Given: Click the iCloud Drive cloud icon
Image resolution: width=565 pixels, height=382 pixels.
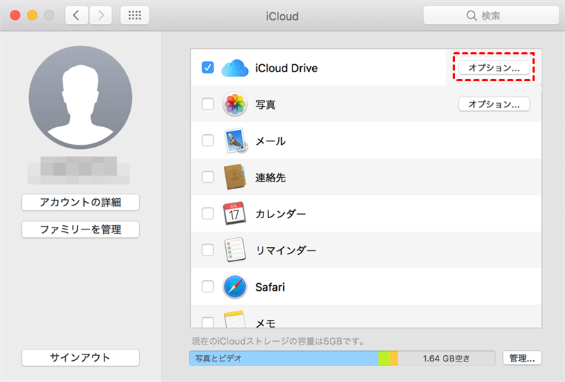Looking at the screenshot, I should pos(235,68).
